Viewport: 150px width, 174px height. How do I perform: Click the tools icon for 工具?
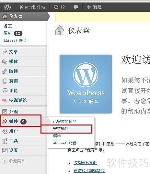click(5, 141)
